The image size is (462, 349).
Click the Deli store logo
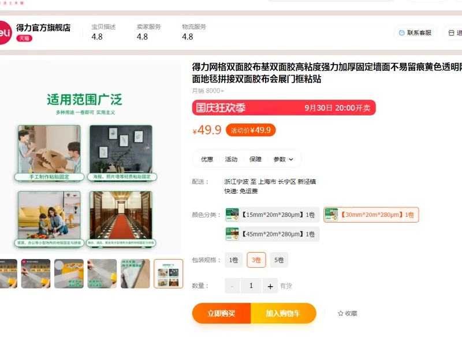[5, 33]
